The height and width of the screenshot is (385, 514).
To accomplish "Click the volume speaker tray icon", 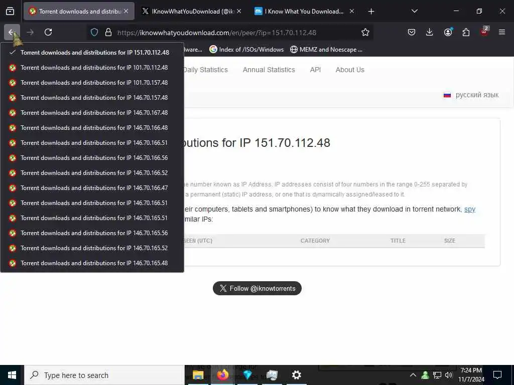I will tap(449, 375).
